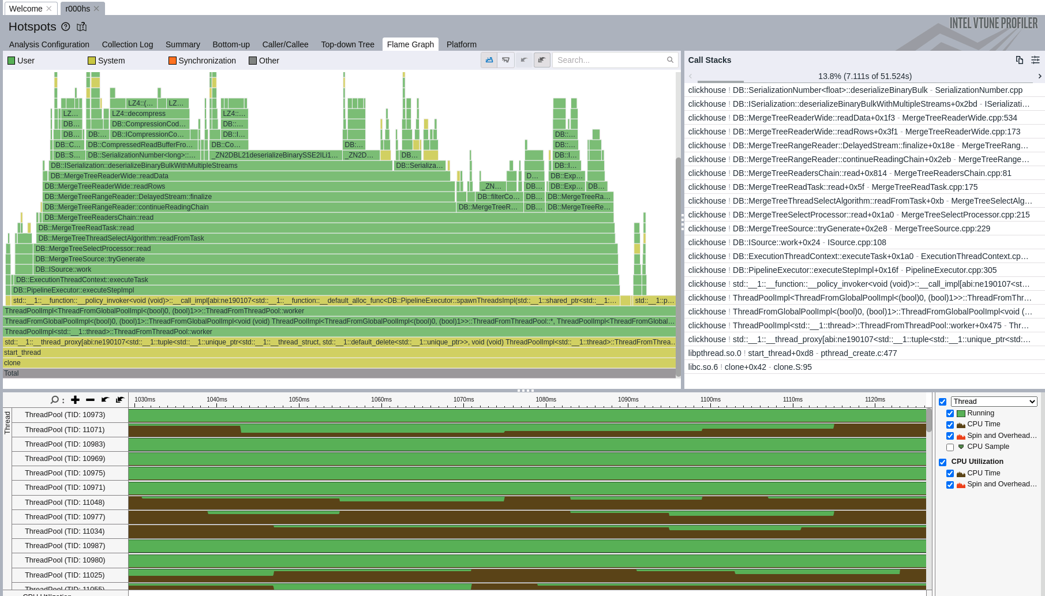Switch to inverted icicle graph view
The image size is (1045, 596).
coord(506,60)
